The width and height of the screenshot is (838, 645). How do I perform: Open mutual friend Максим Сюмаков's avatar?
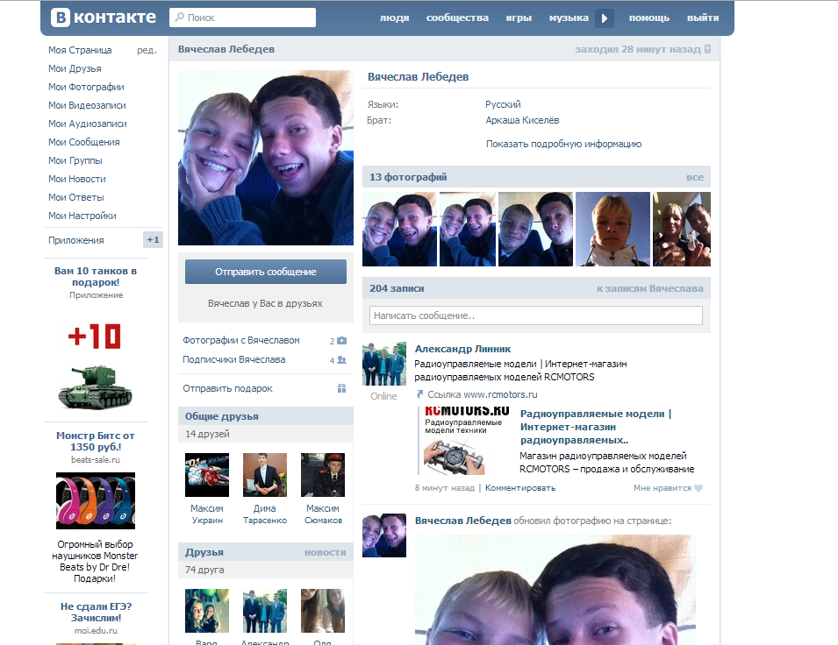(x=323, y=475)
